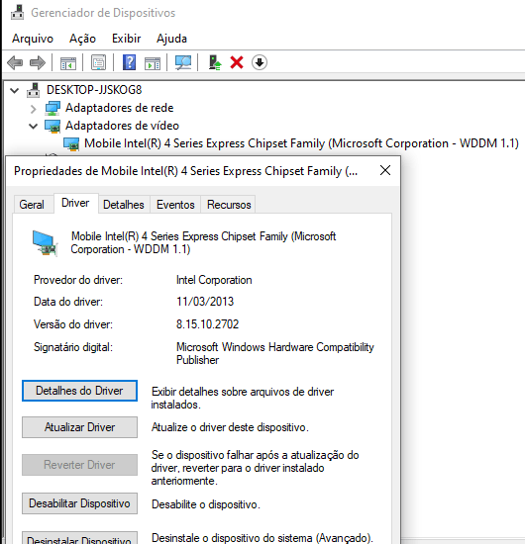This screenshot has width=525, height=544.
Task: Click the device name heading inside the dialog
Action: point(204,243)
